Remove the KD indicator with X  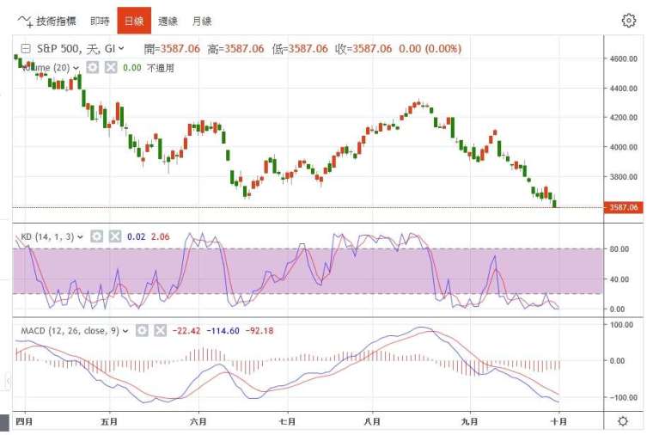tap(115, 236)
